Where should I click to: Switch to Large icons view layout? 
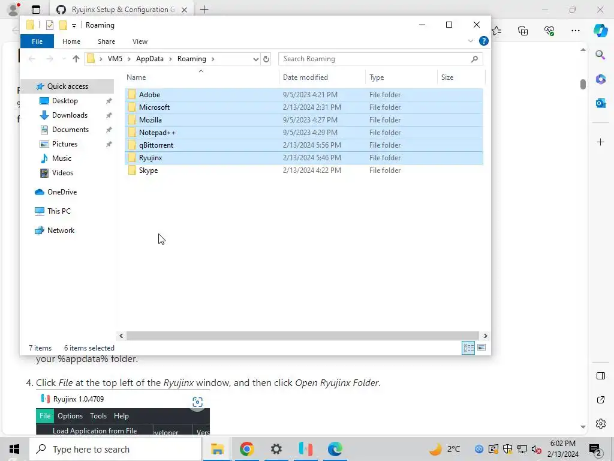(x=481, y=348)
